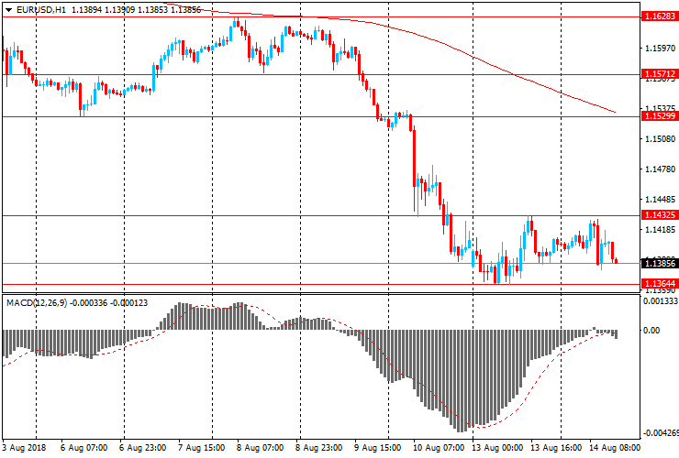Viewport: 679px width, 458px height.
Task: Click the 1.14780 price axis value
Action: (x=660, y=169)
